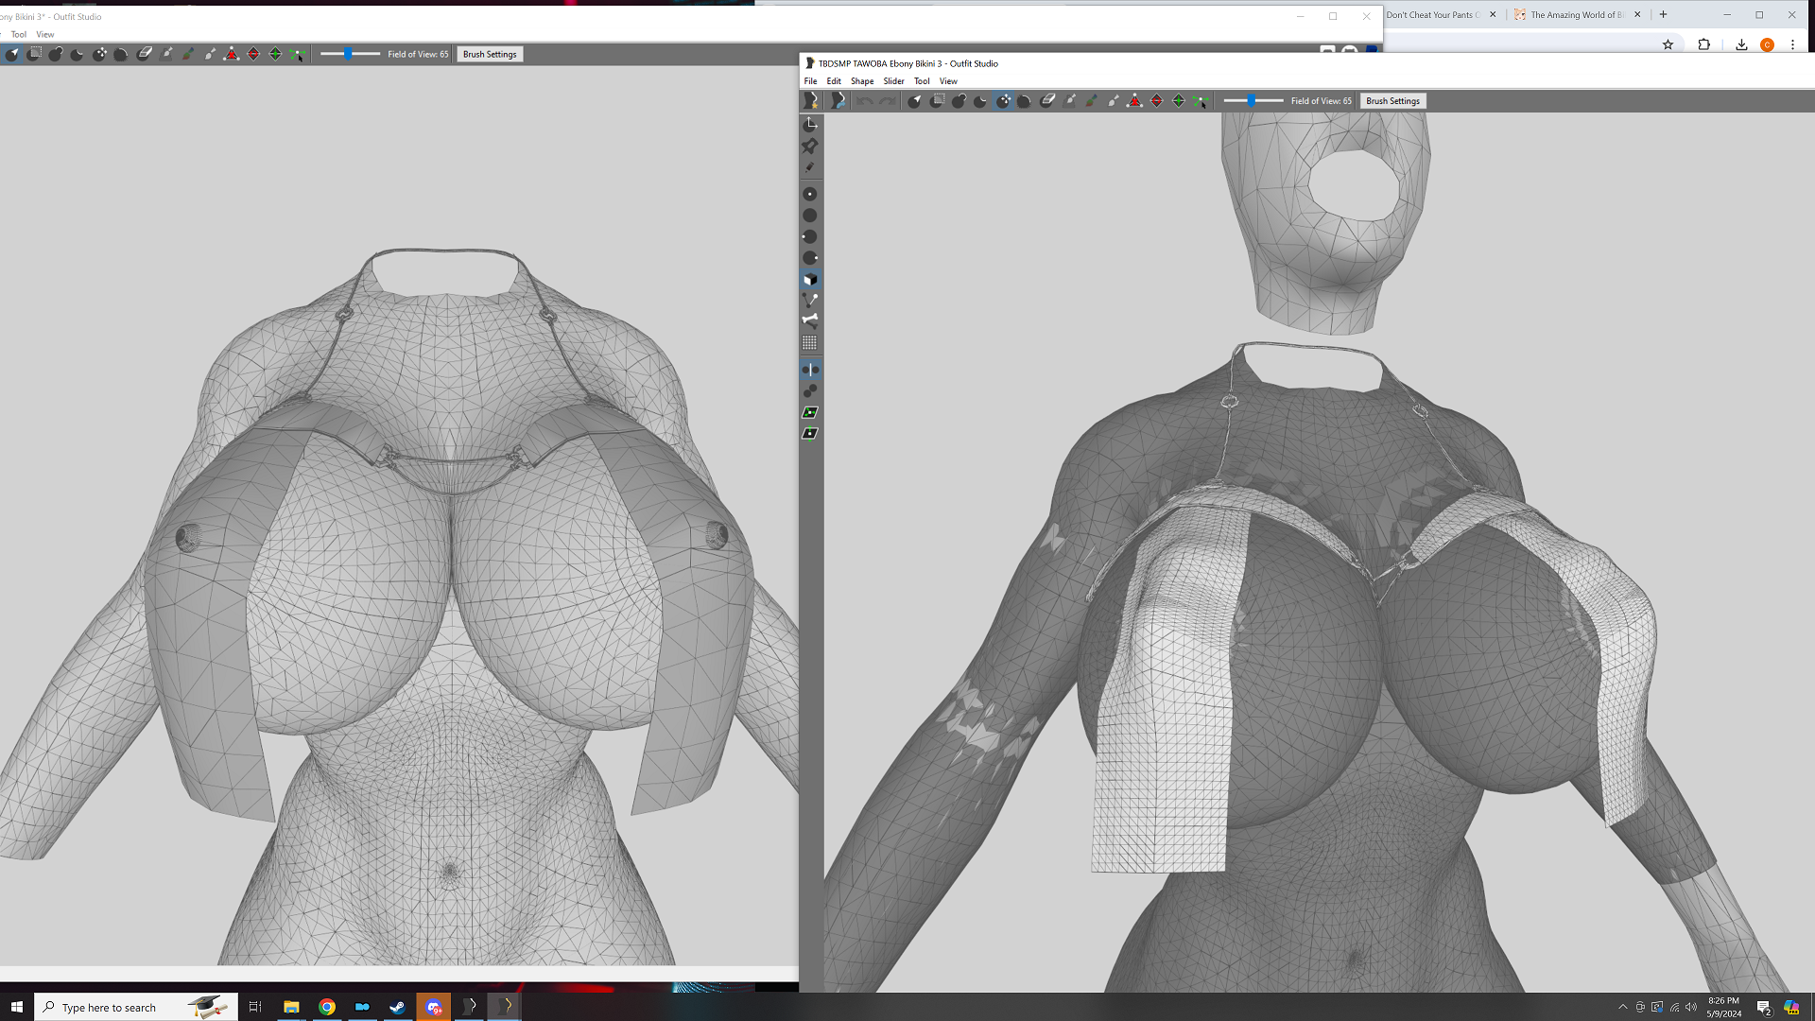Click the Undo arrow in front window
This screenshot has height=1021, width=1815.
(x=864, y=101)
